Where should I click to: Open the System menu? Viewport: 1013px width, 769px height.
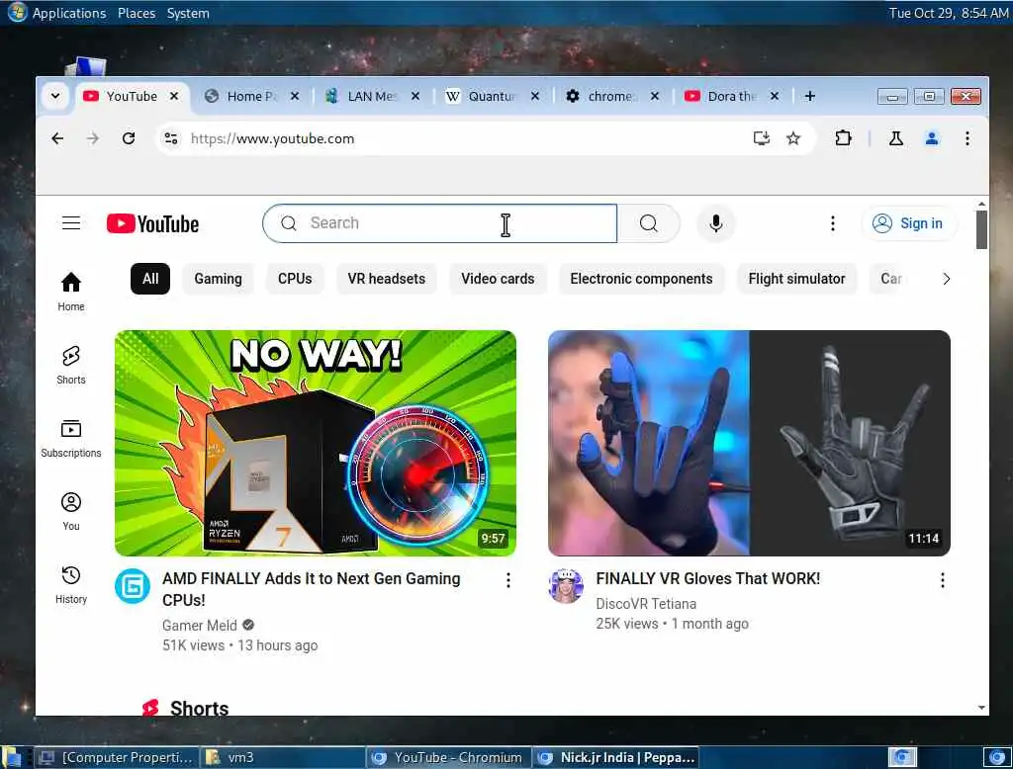(188, 13)
